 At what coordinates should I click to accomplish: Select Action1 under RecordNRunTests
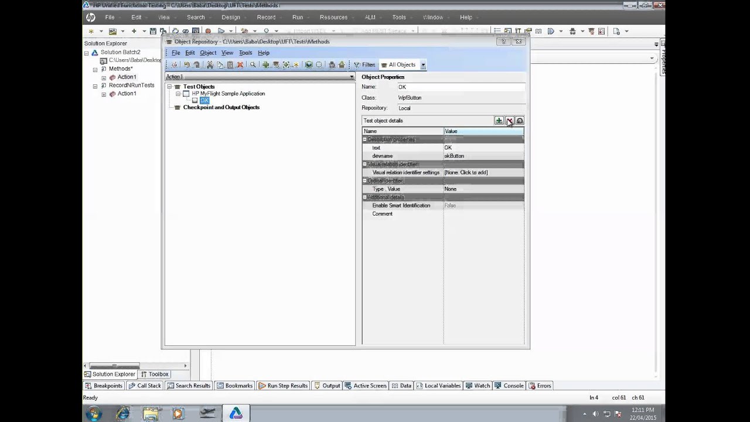pos(127,94)
